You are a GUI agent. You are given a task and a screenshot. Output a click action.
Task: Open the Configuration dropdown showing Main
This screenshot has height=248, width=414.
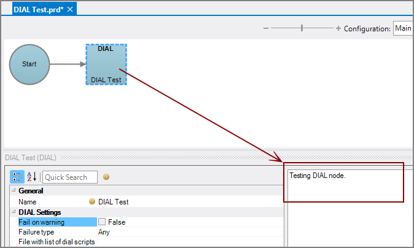tap(403, 28)
